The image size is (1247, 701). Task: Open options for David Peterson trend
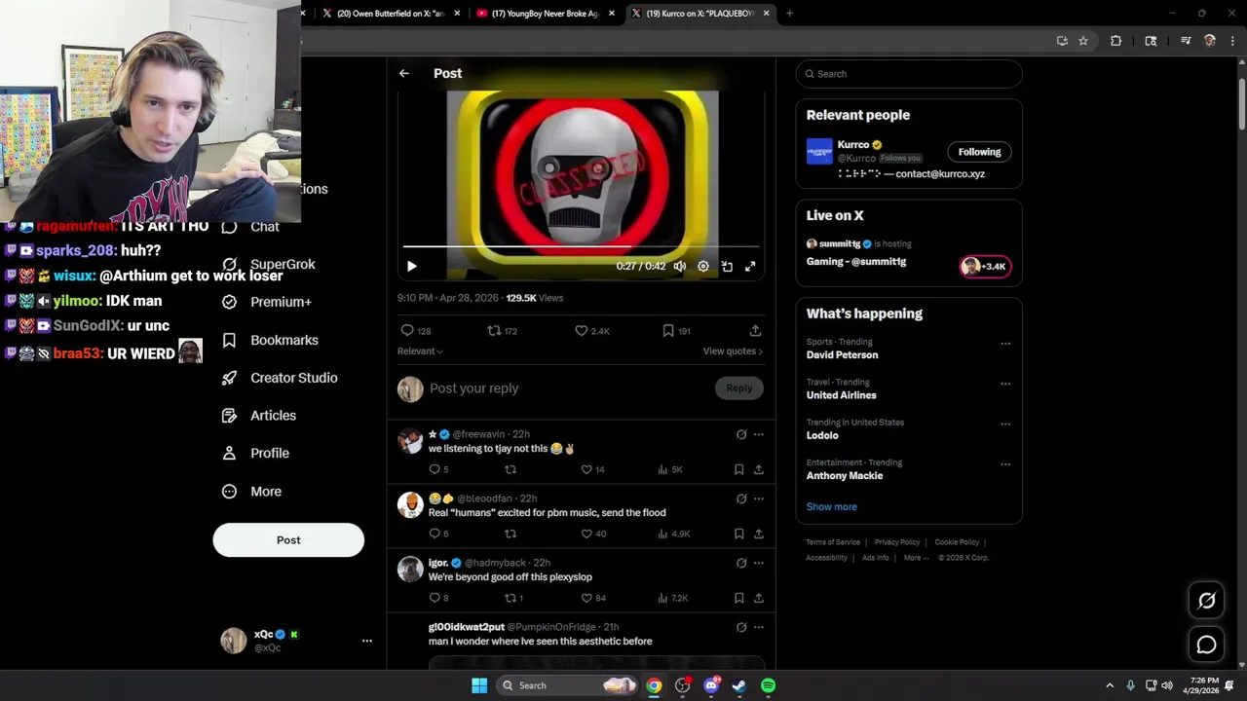point(1005,343)
